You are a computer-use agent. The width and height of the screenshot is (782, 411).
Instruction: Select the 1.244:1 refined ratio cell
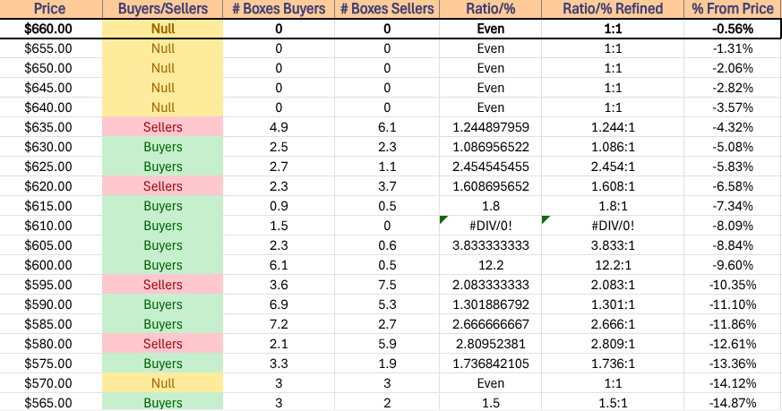[613, 127]
